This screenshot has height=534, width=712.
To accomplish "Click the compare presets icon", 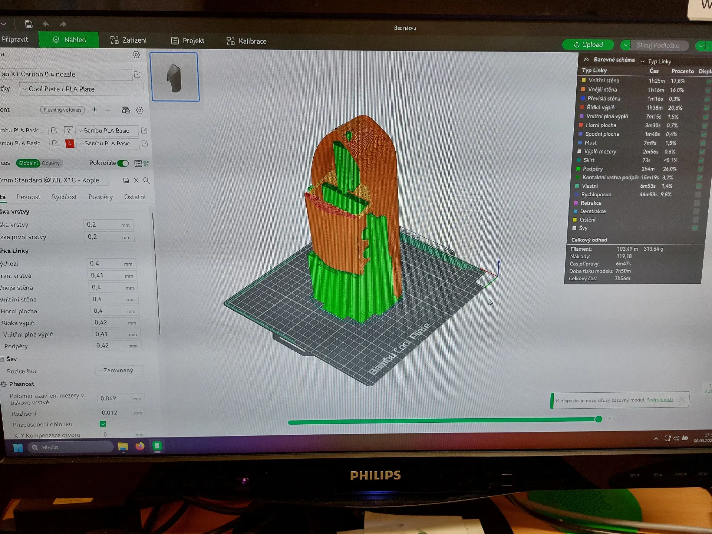I will [x=146, y=164].
